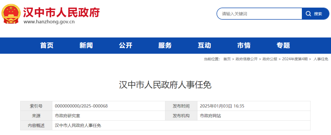Screen dimensions: 331x135
Task: Click the publish time 2025年01月03日 16:35
Action: pyautogui.click(x=222, y=106)
